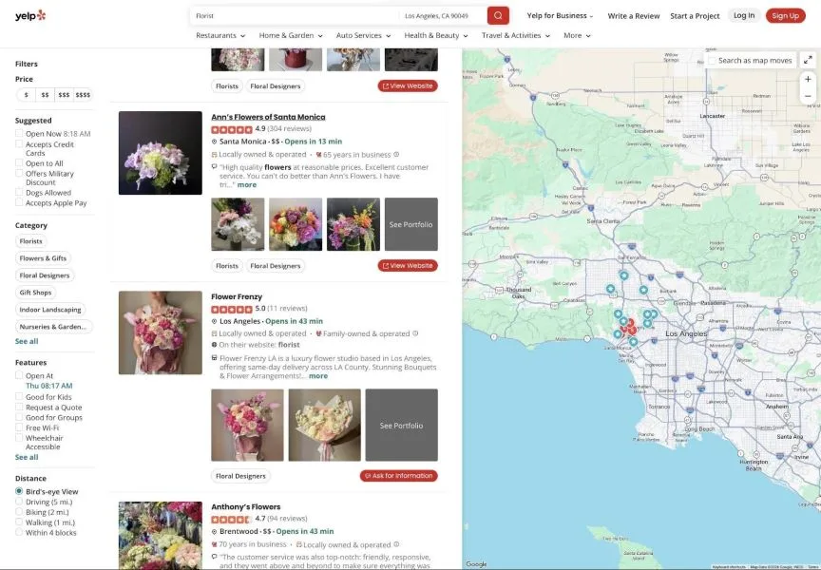Check the Open to All filter
821x570 pixels.
(x=19, y=162)
